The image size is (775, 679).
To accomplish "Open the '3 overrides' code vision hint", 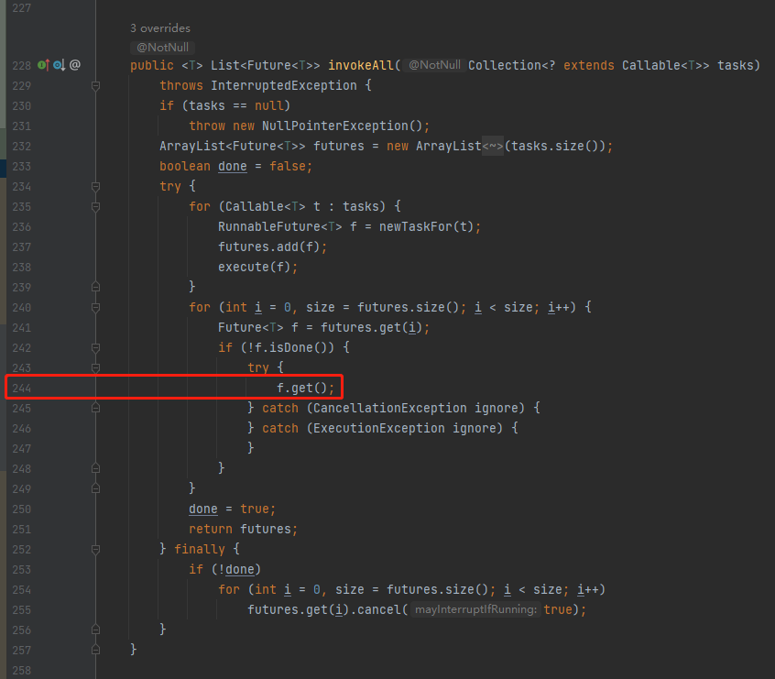I will (x=160, y=28).
